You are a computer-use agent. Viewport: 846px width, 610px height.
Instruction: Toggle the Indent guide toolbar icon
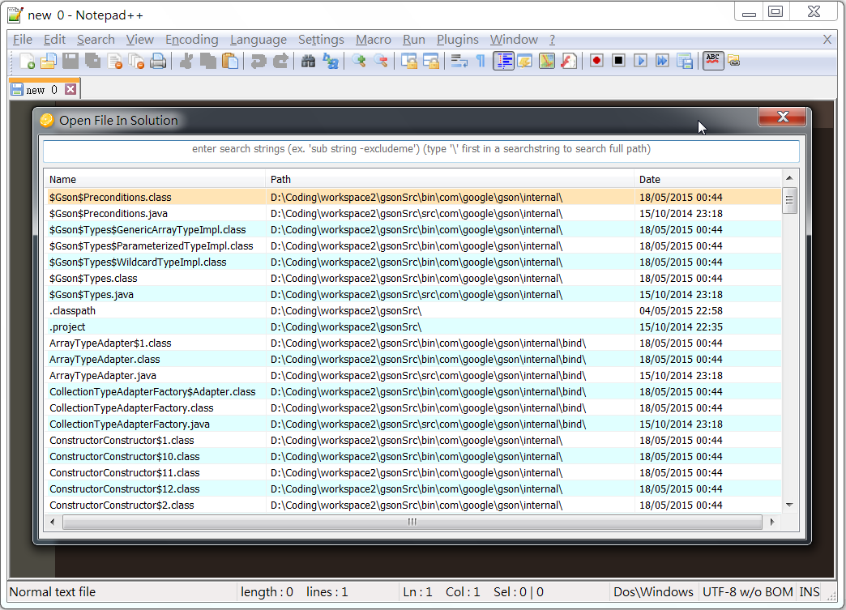503,61
